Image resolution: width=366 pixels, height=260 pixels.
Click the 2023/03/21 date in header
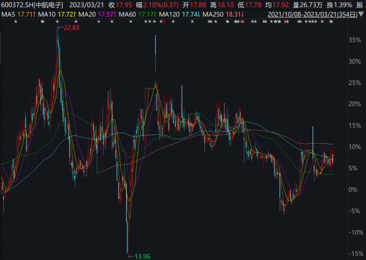point(87,5)
